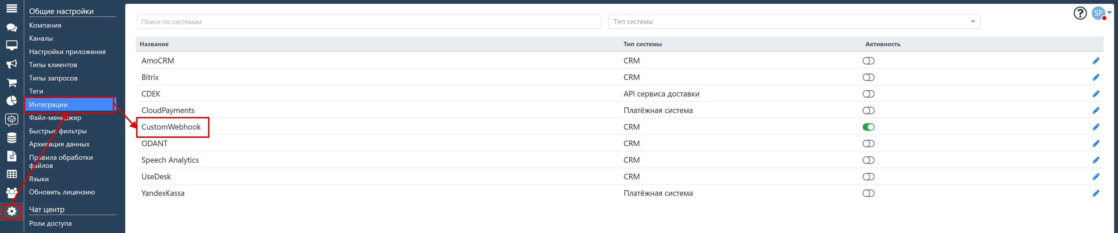Open the help question mark icon

point(1080,13)
